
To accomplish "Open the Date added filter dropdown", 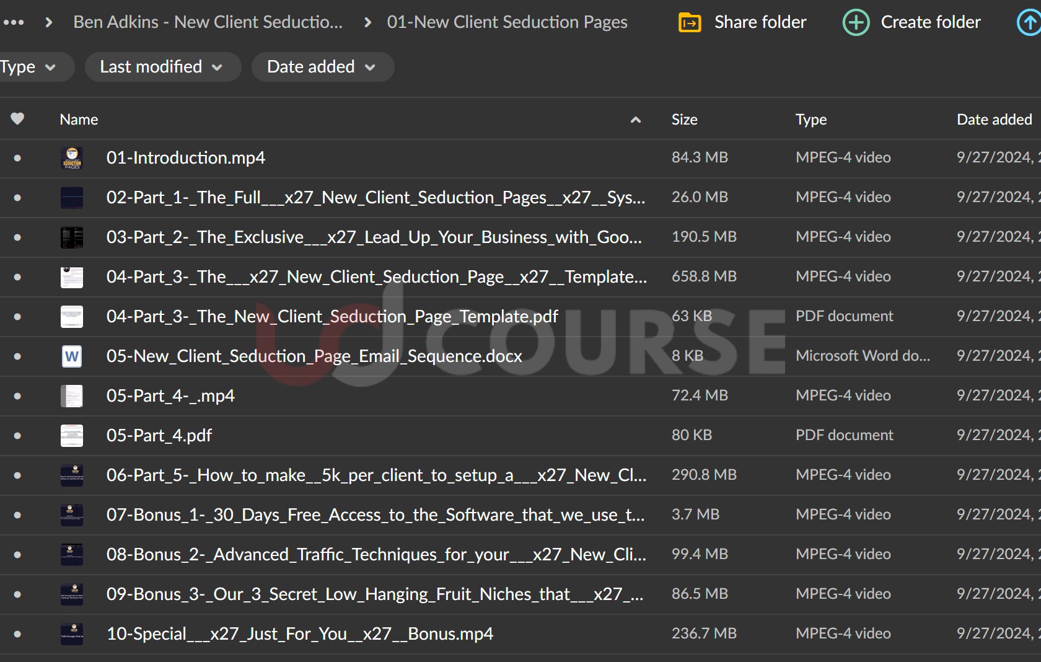I will [322, 67].
